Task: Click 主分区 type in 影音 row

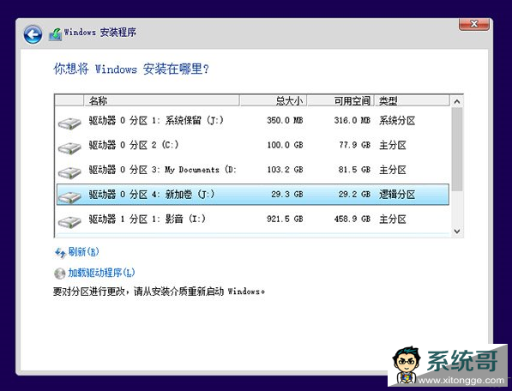Action: [393, 220]
